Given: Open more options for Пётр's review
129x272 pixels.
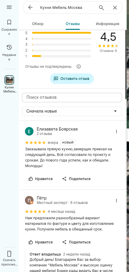Looking at the screenshot, I should point(116,200).
